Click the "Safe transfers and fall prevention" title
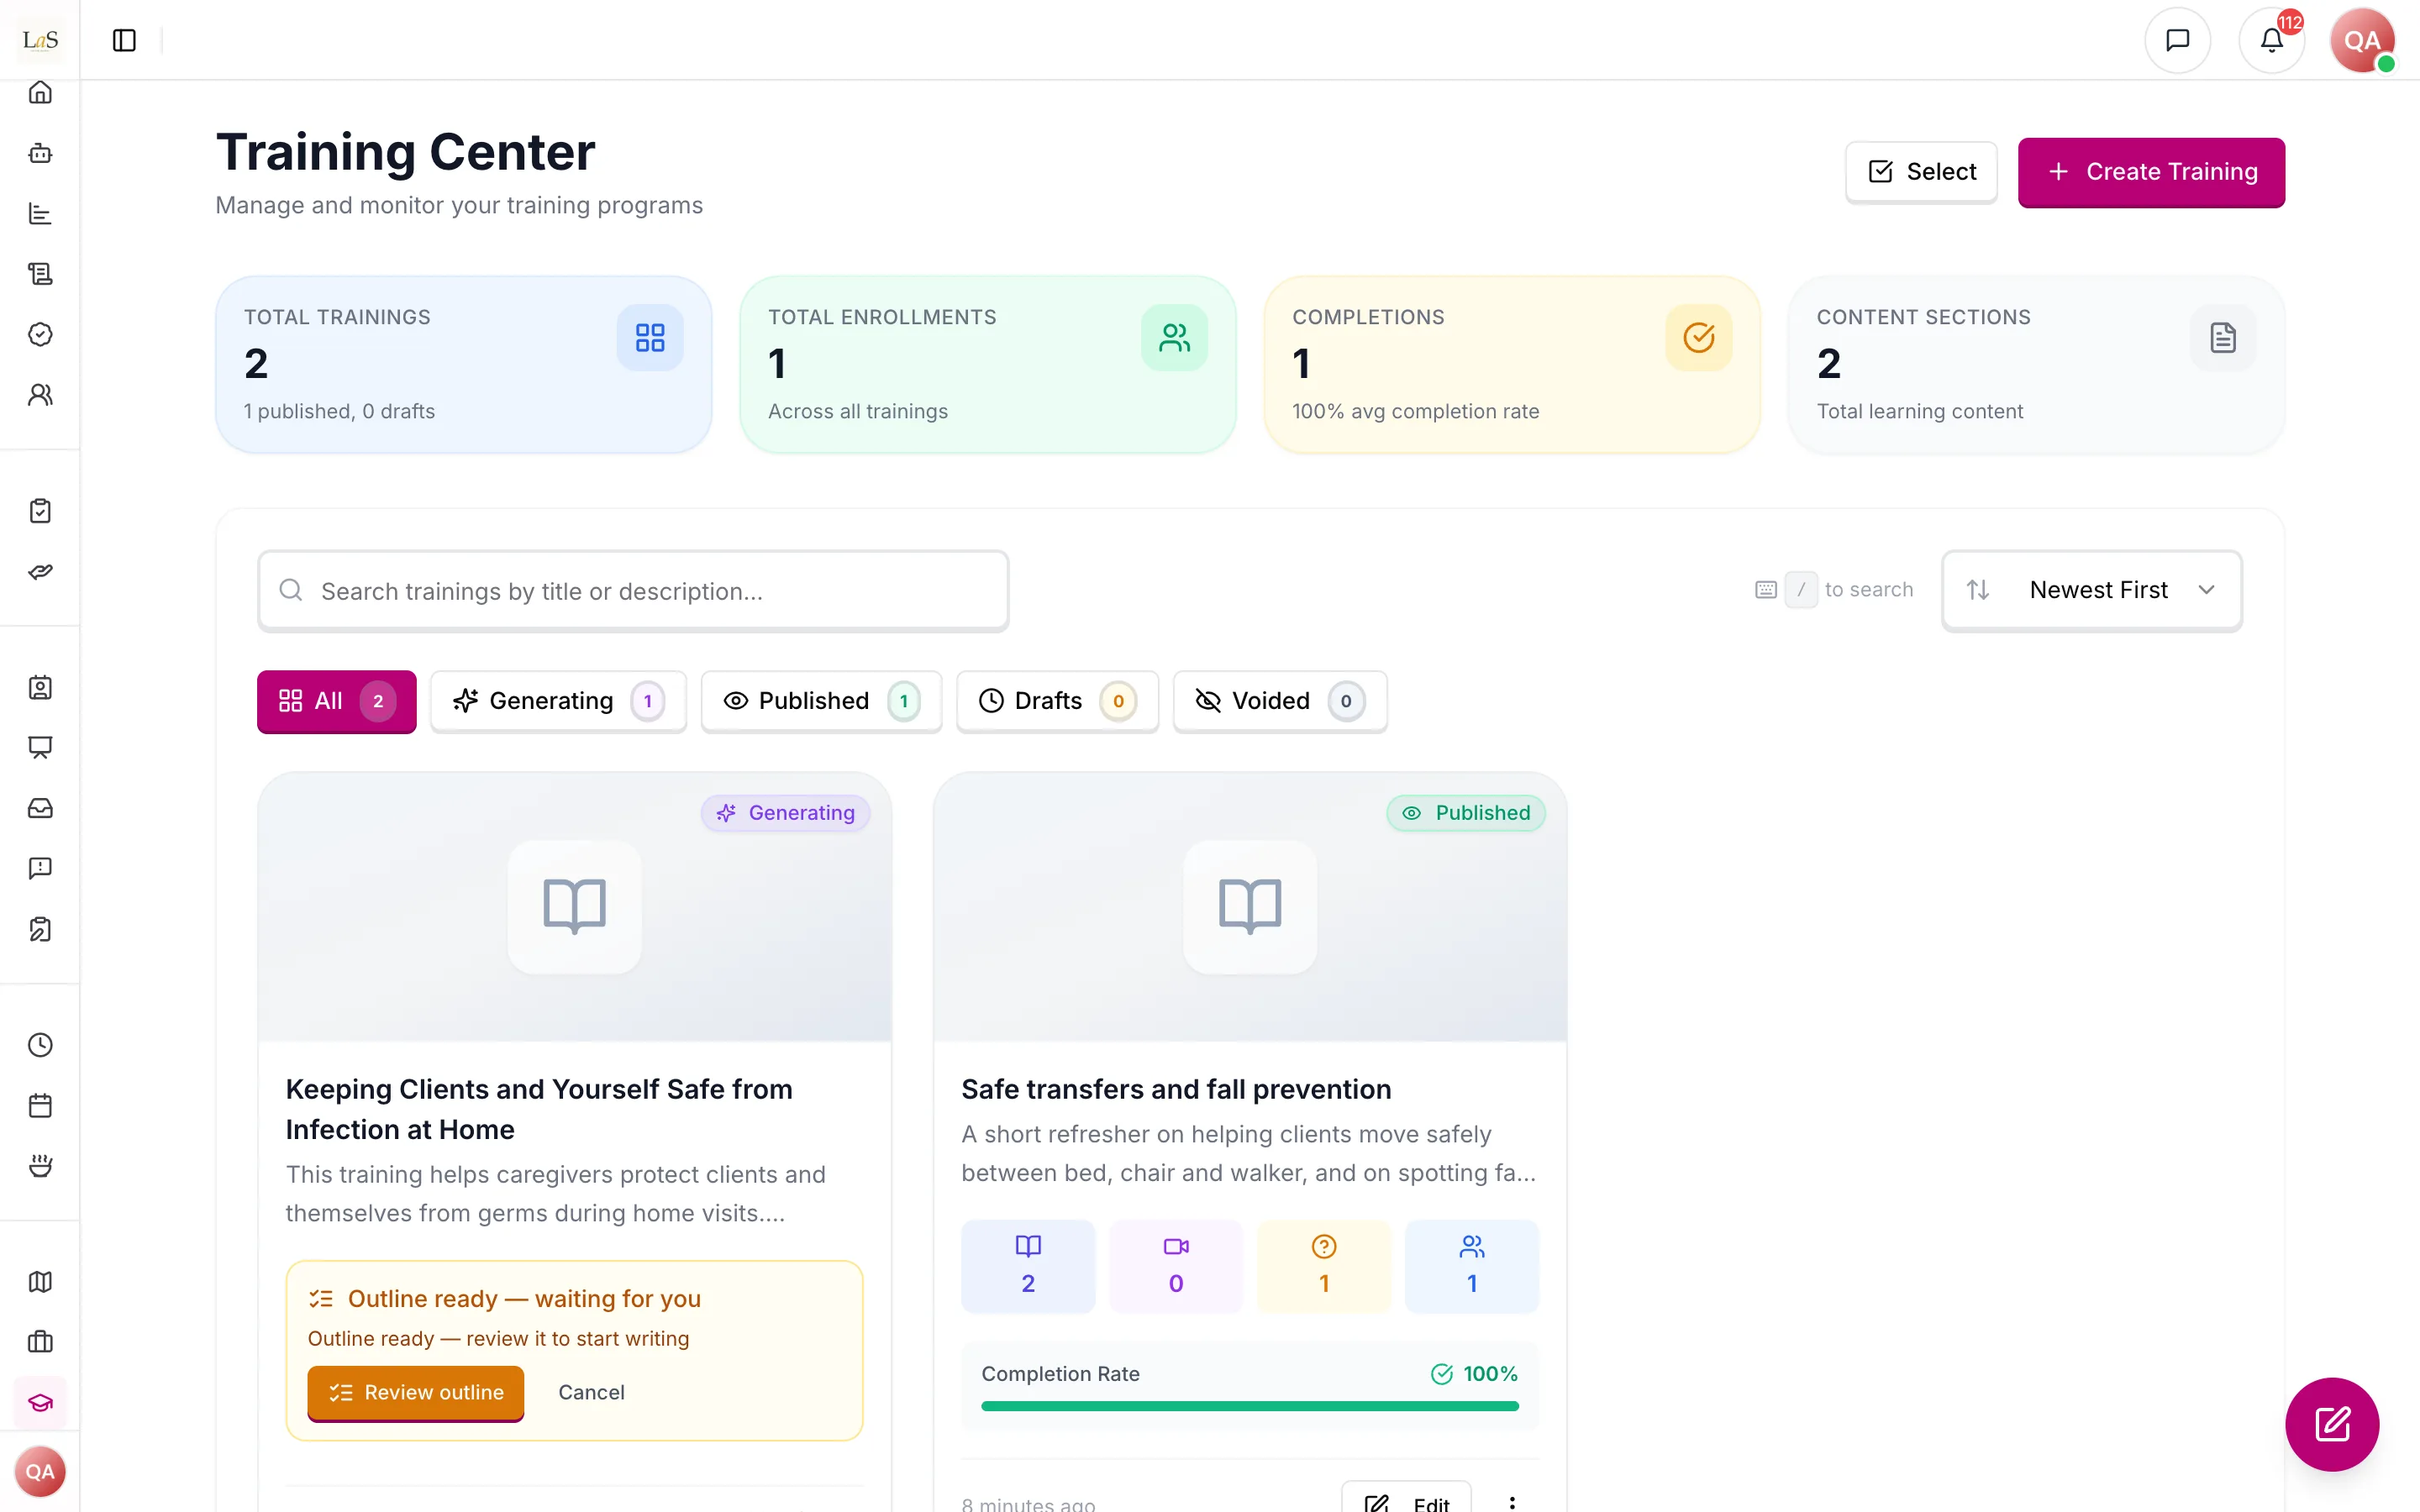Screen dimensions: 2420x1512 (1176, 1089)
